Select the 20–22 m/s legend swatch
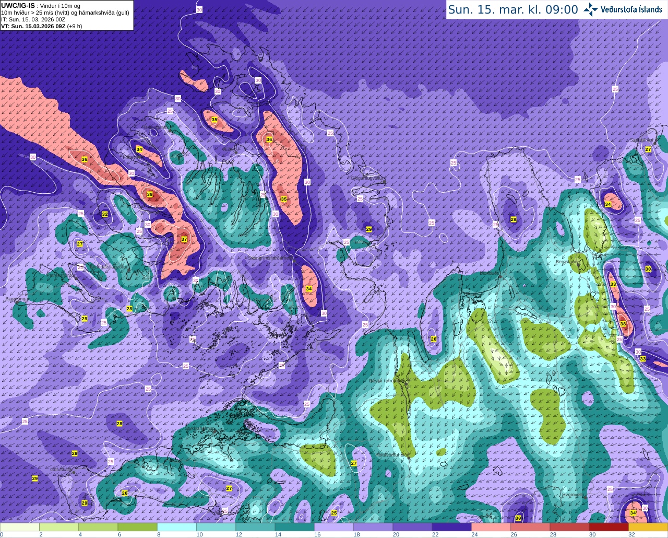The width and height of the screenshot is (668, 538). [x=412, y=527]
